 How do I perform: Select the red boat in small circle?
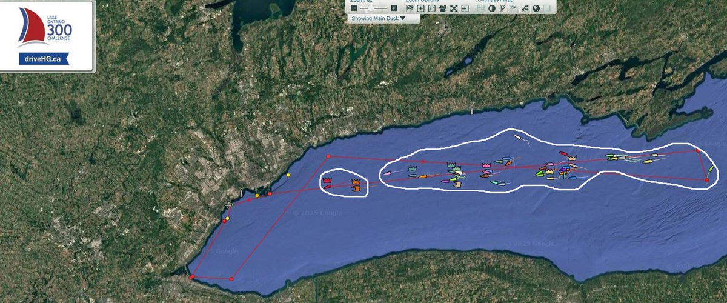[328, 187]
